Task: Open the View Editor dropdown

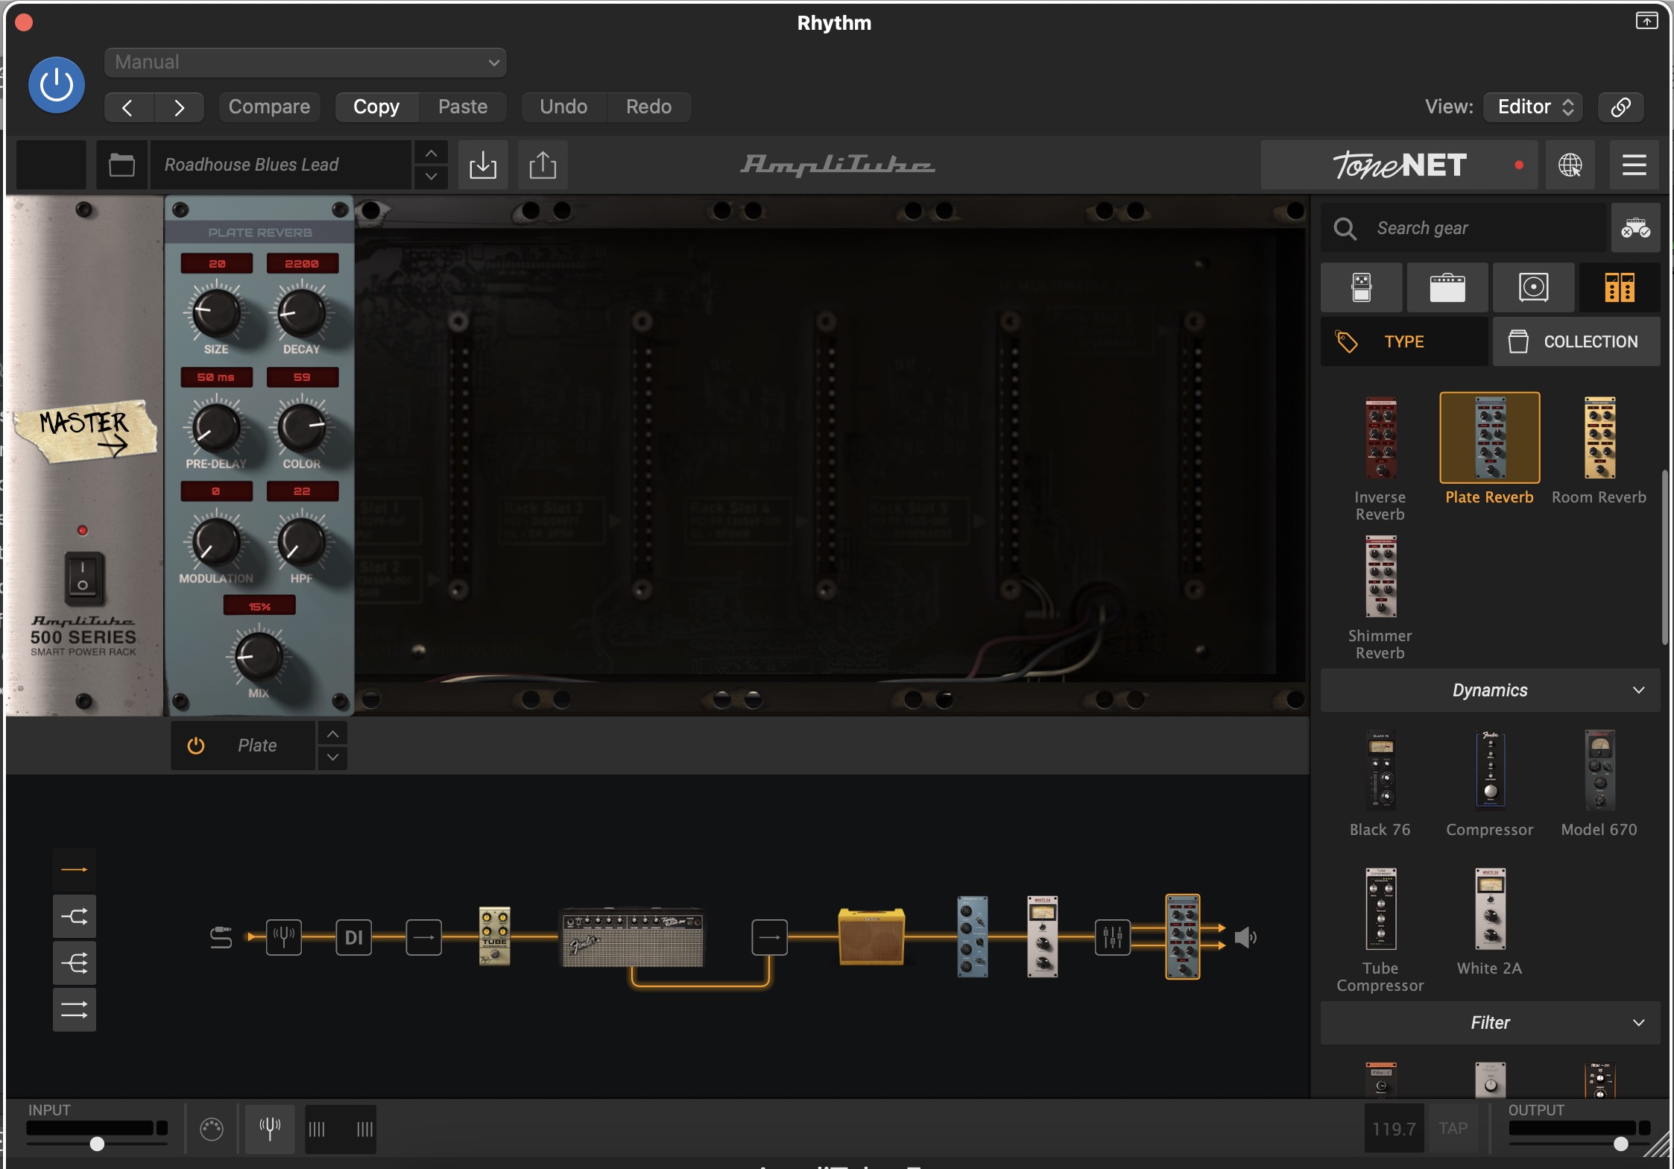Action: [1533, 107]
